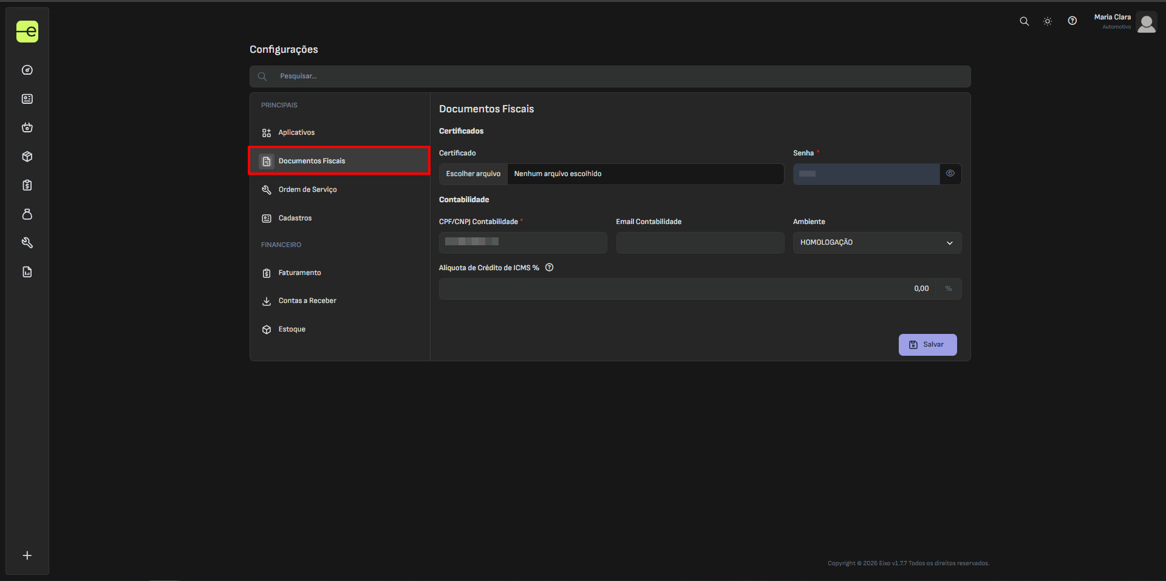Viewport: 1166px width, 581px height.
Task: Click the Escolher arquivo certificate button
Action: tap(473, 174)
